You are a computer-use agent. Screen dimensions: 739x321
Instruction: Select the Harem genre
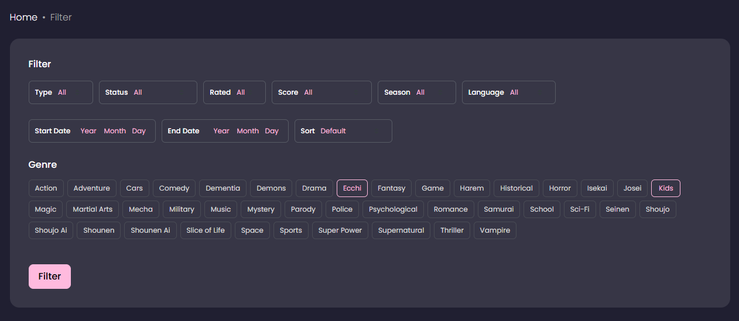pyautogui.click(x=472, y=188)
